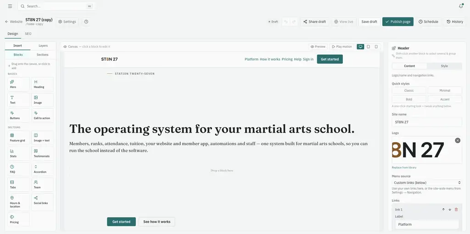Apply the Minimal quick style
470x234 pixels.
(x=445, y=90)
